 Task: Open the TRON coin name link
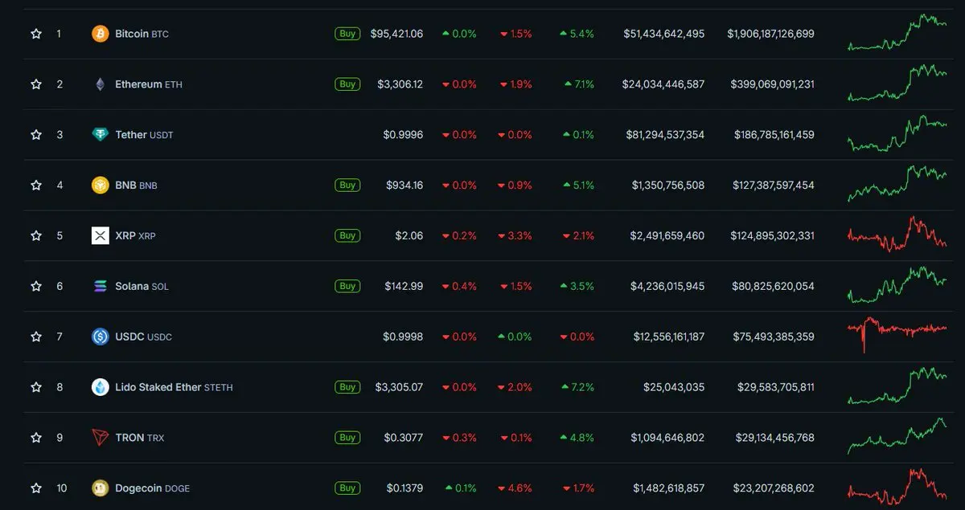[x=129, y=438]
